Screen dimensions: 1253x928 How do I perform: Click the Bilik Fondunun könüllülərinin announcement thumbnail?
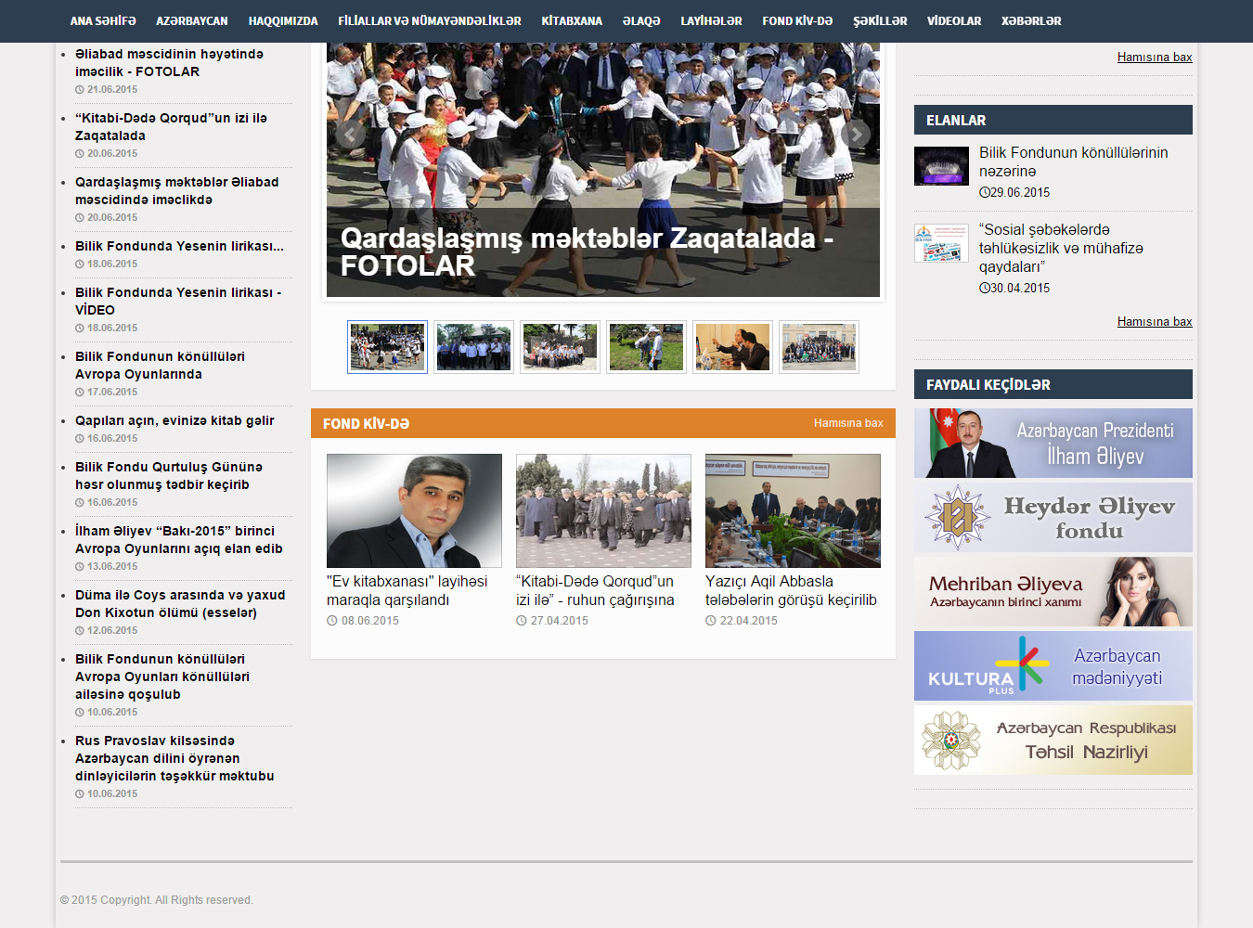tap(941, 166)
